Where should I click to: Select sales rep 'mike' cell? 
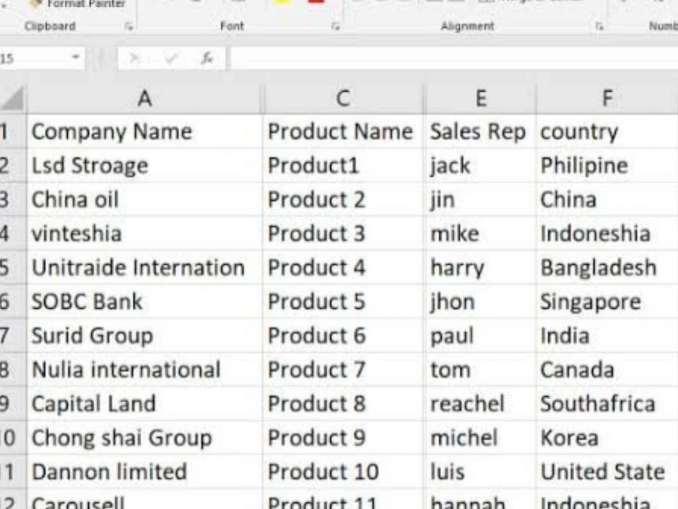coord(481,233)
